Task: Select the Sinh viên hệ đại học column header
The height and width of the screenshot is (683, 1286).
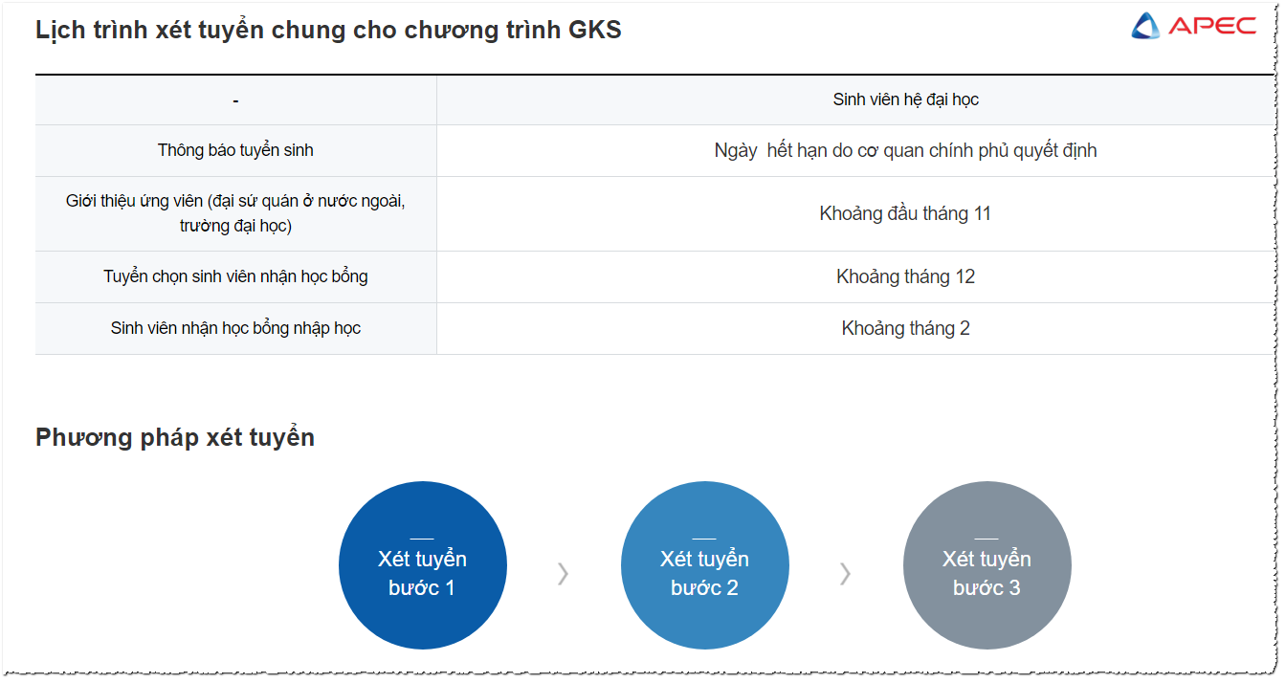Action: coord(905,99)
